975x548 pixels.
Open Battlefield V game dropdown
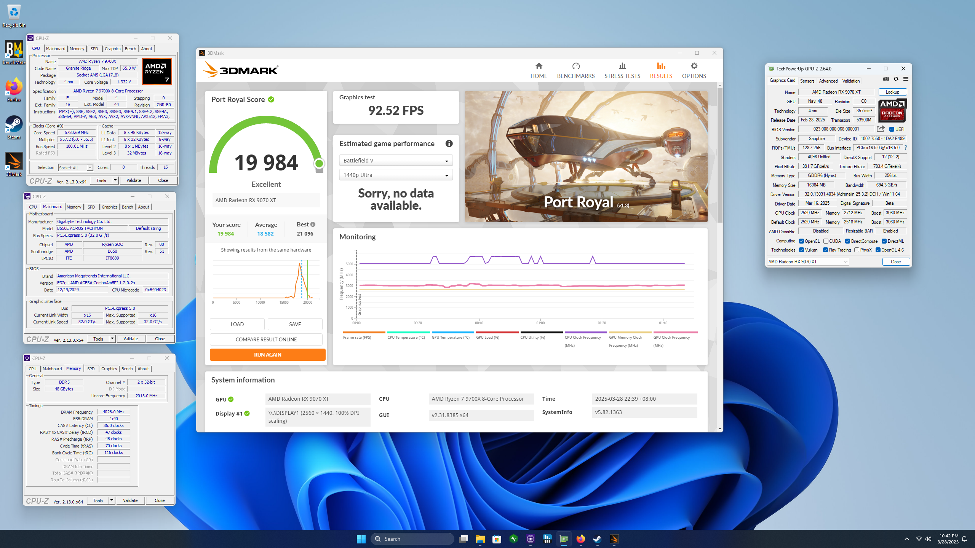click(396, 161)
